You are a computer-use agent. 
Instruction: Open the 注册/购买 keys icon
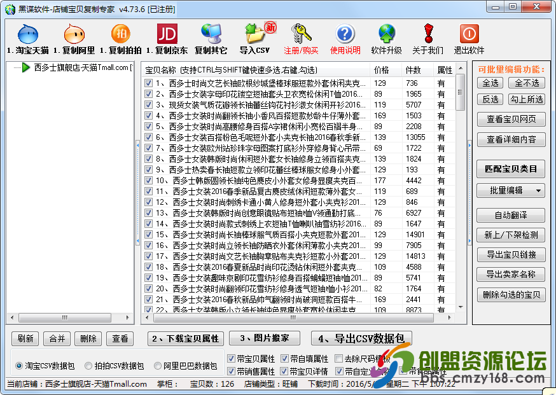pos(301,34)
